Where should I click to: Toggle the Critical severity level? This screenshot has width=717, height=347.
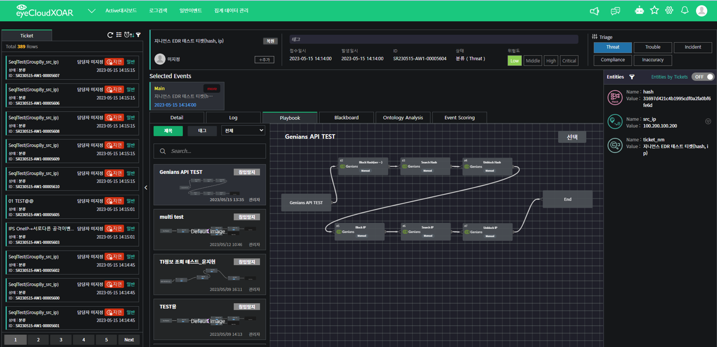pyautogui.click(x=569, y=60)
